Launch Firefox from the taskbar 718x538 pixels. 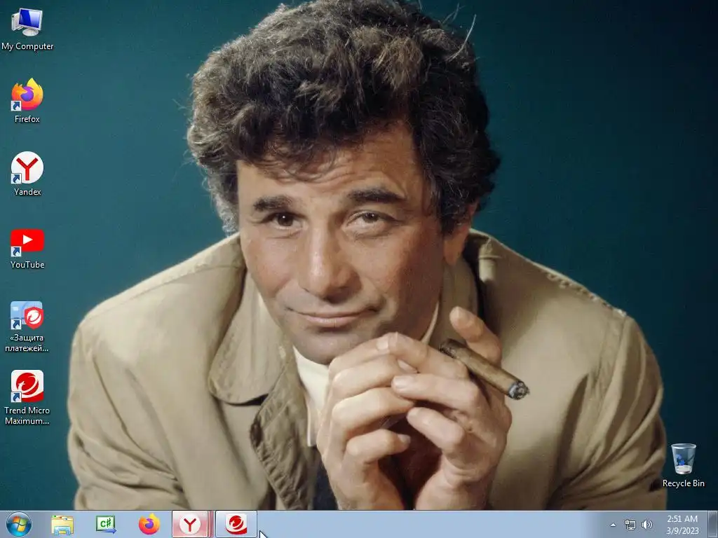point(149,524)
